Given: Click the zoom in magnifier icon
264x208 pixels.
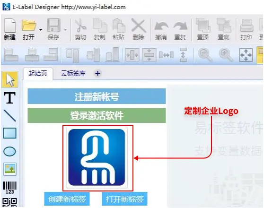Looking at the screenshot, I should click(226, 55).
